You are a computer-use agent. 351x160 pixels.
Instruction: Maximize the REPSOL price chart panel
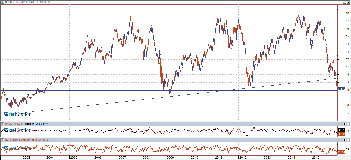[344, 2]
